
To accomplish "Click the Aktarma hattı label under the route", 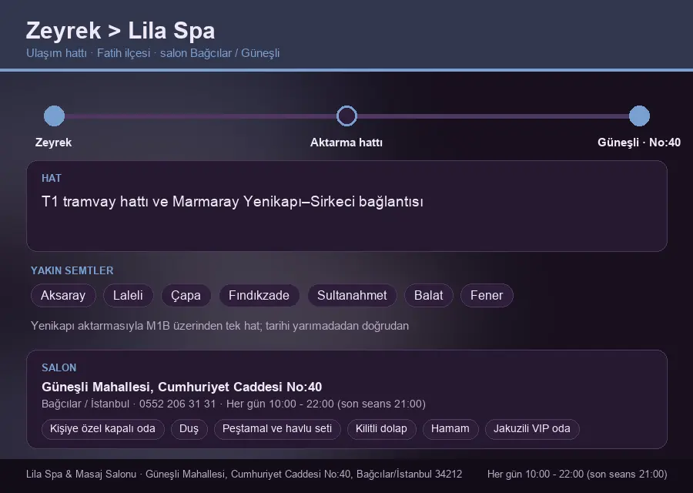I will [346, 143].
